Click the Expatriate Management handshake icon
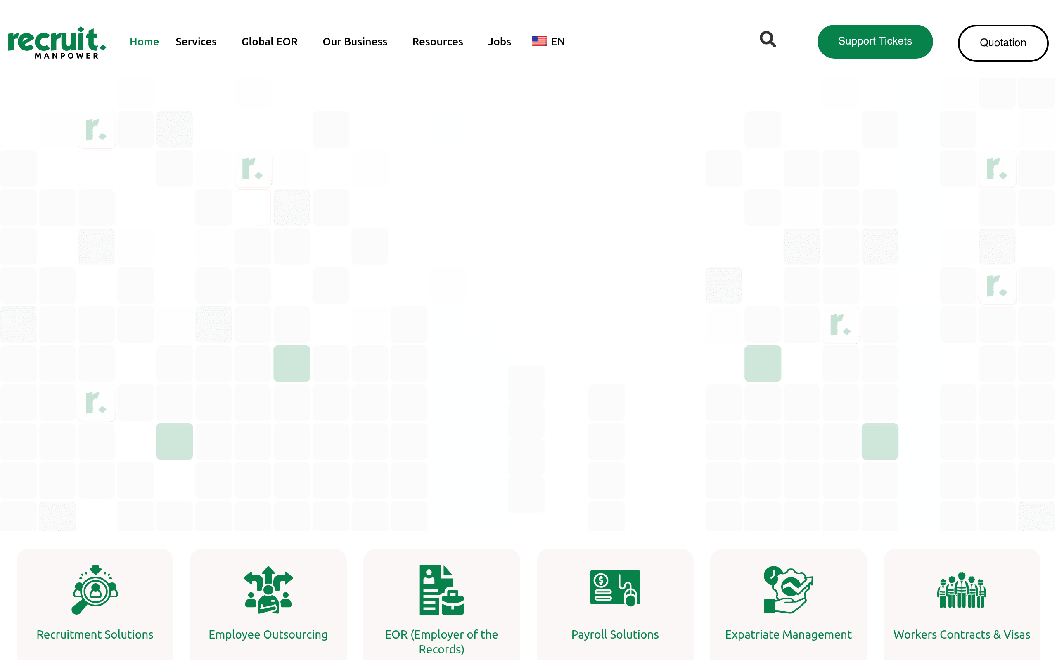 pyautogui.click(x=788, y=590)
